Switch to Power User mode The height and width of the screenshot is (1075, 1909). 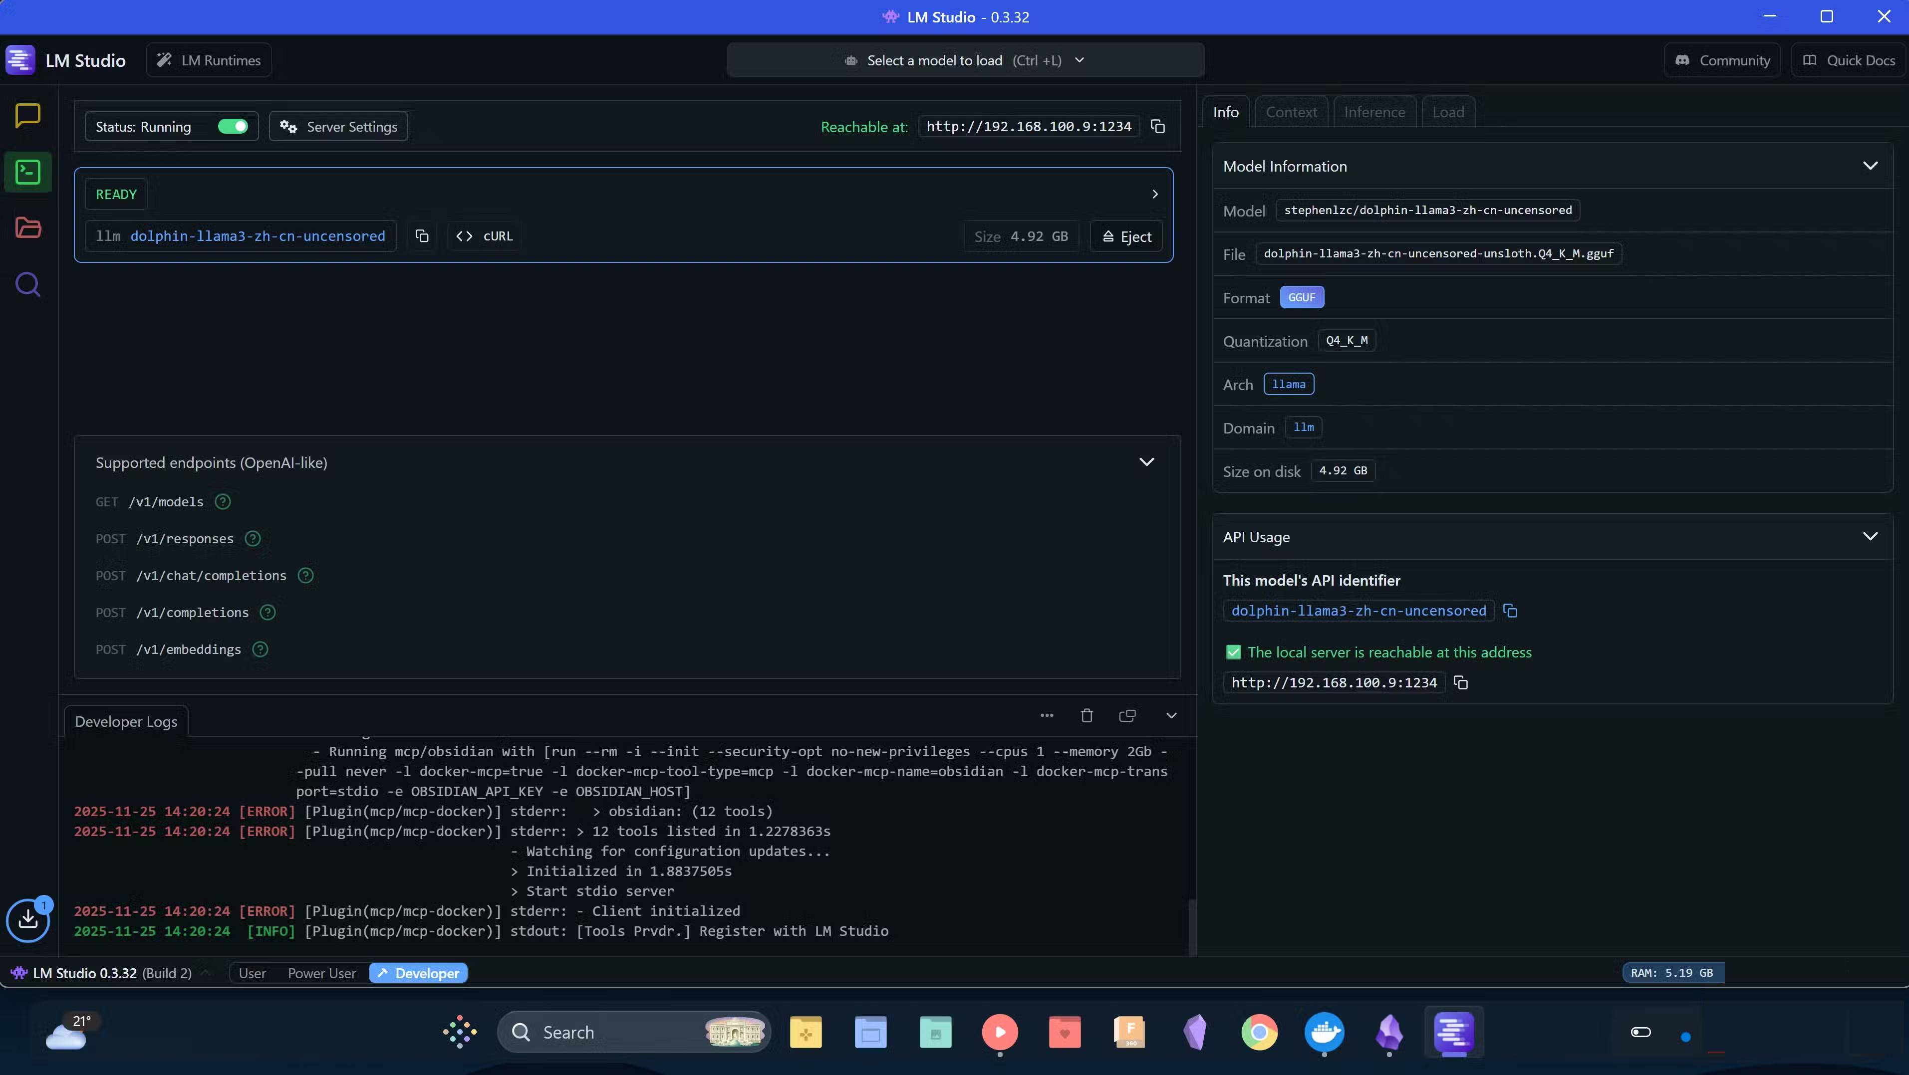321,972
